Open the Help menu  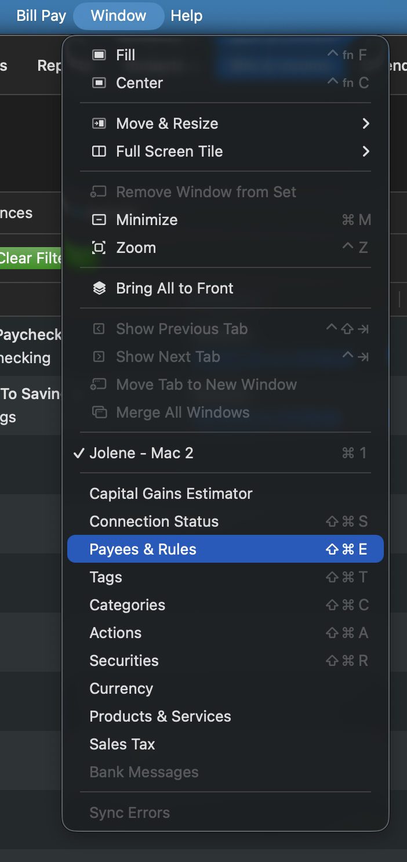click(x=187, y=16)
